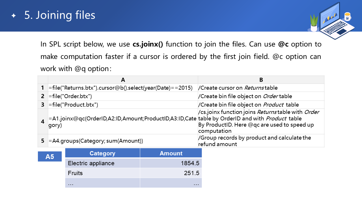
Task: Click column header A in script grid
Action: [x=123, y=80]
